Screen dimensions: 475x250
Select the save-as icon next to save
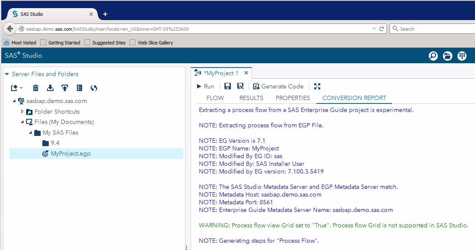click(241, 86)
